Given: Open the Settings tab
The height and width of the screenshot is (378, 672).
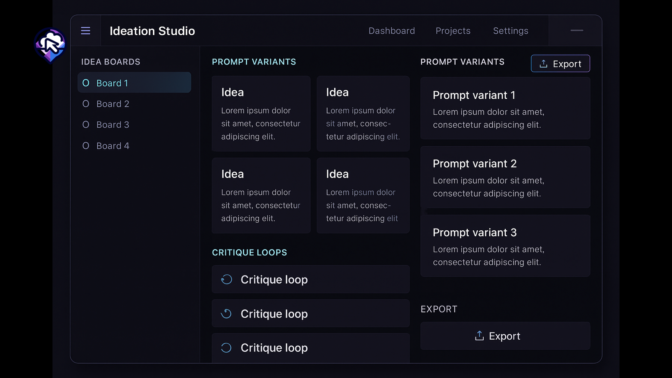Looking at the screenshot, I should click(510, 31).
